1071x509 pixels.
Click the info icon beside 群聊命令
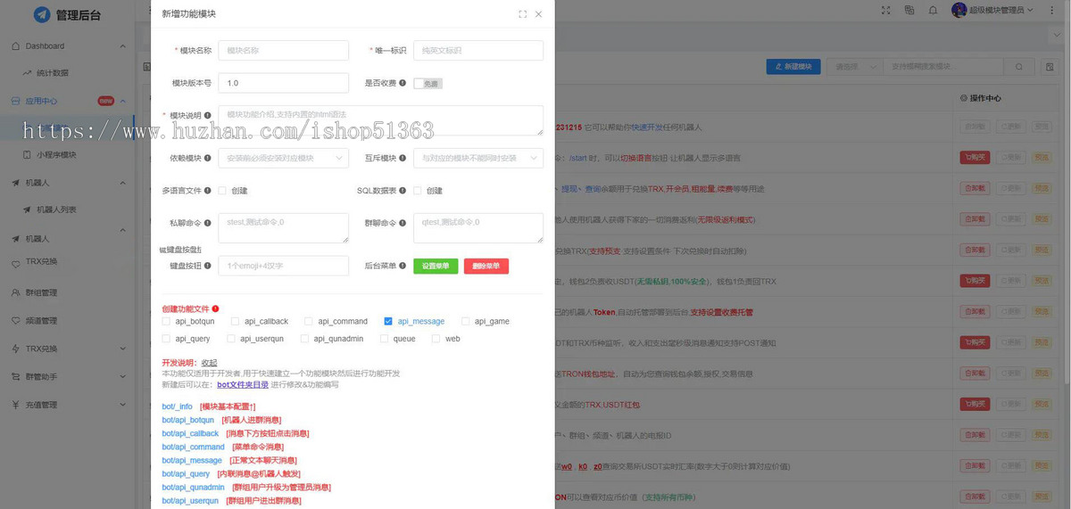403,223
